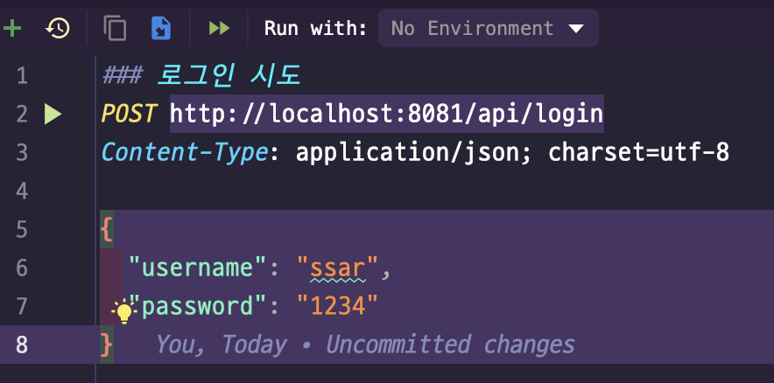Run all requests with double-arrow icon
774x383 pixels.
pos(219,28)
